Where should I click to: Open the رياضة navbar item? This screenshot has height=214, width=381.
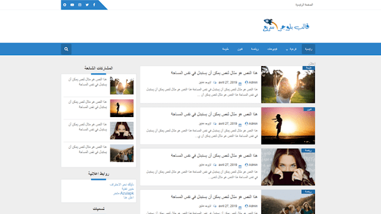(x=255, y=49)
